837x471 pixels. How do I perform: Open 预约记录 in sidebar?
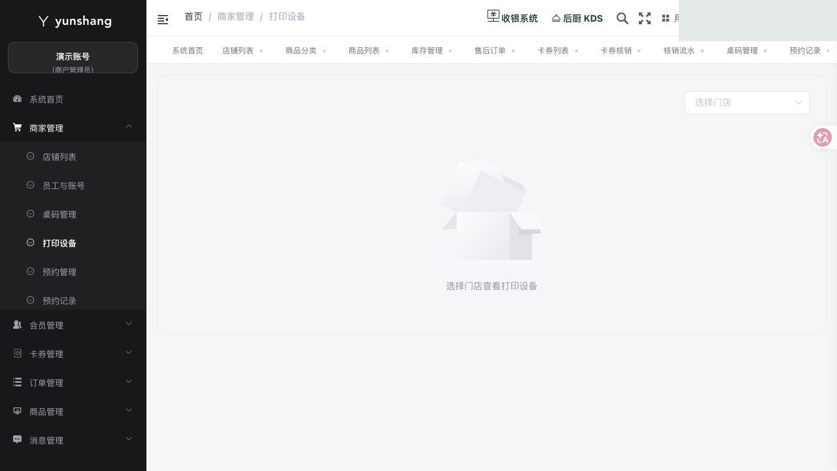coord(73,300)
